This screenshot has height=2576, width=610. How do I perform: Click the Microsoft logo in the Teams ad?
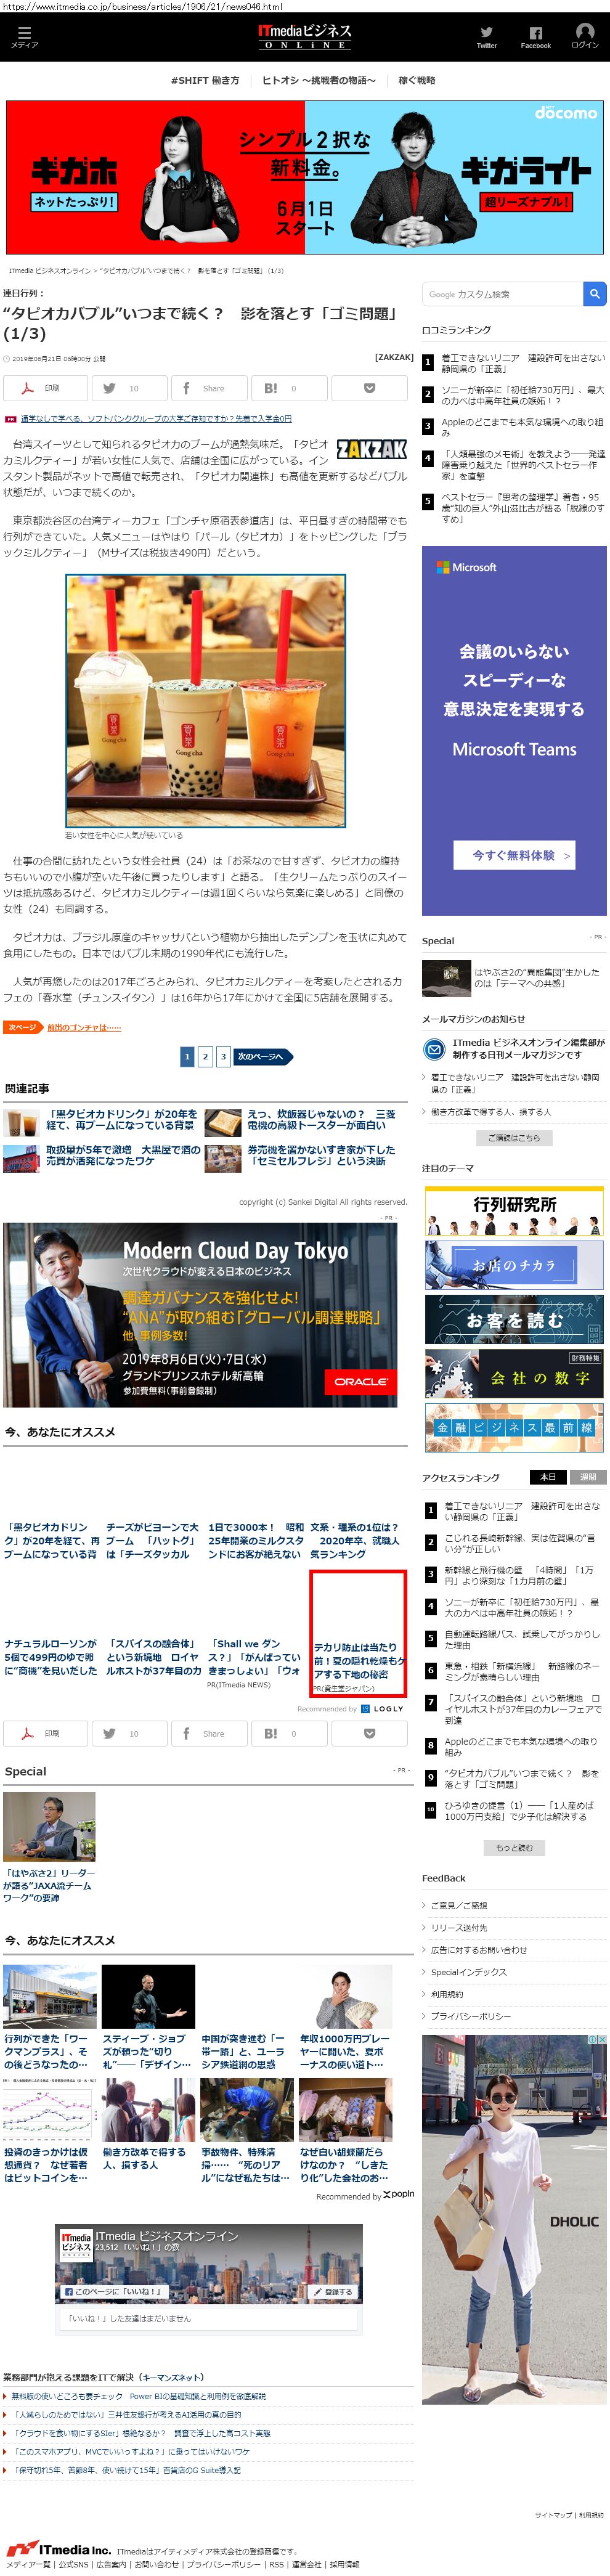coord(466,567)
